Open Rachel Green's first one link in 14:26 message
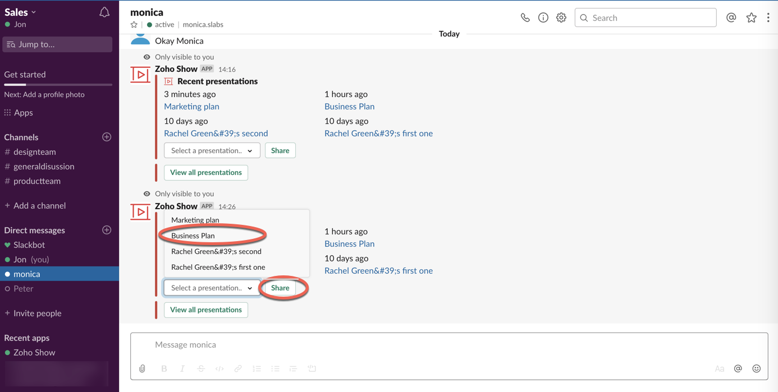 pos(378,270)
